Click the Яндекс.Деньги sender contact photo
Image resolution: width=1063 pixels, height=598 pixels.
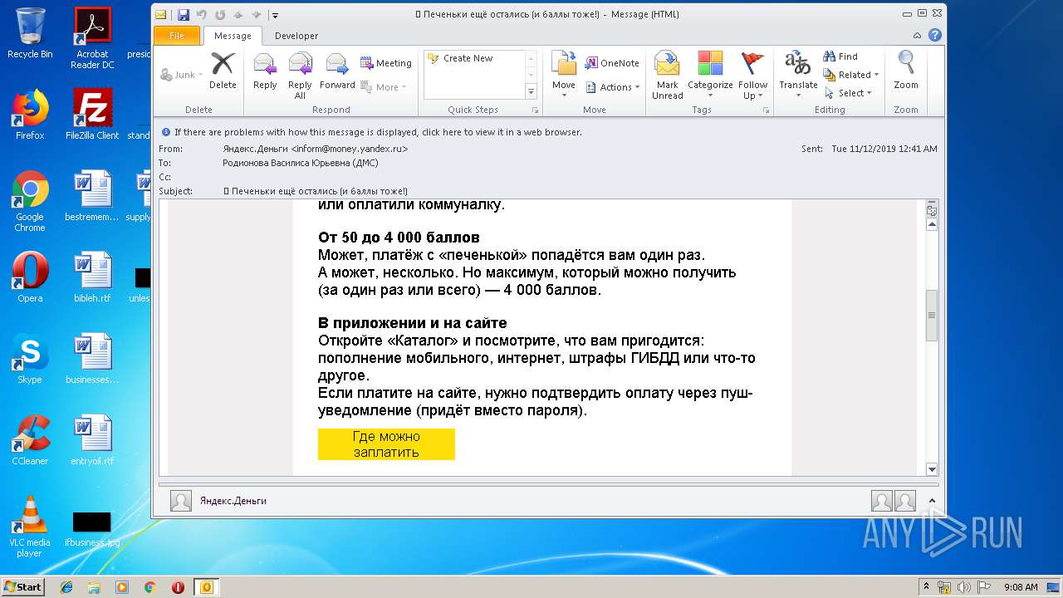click(181, 501)
